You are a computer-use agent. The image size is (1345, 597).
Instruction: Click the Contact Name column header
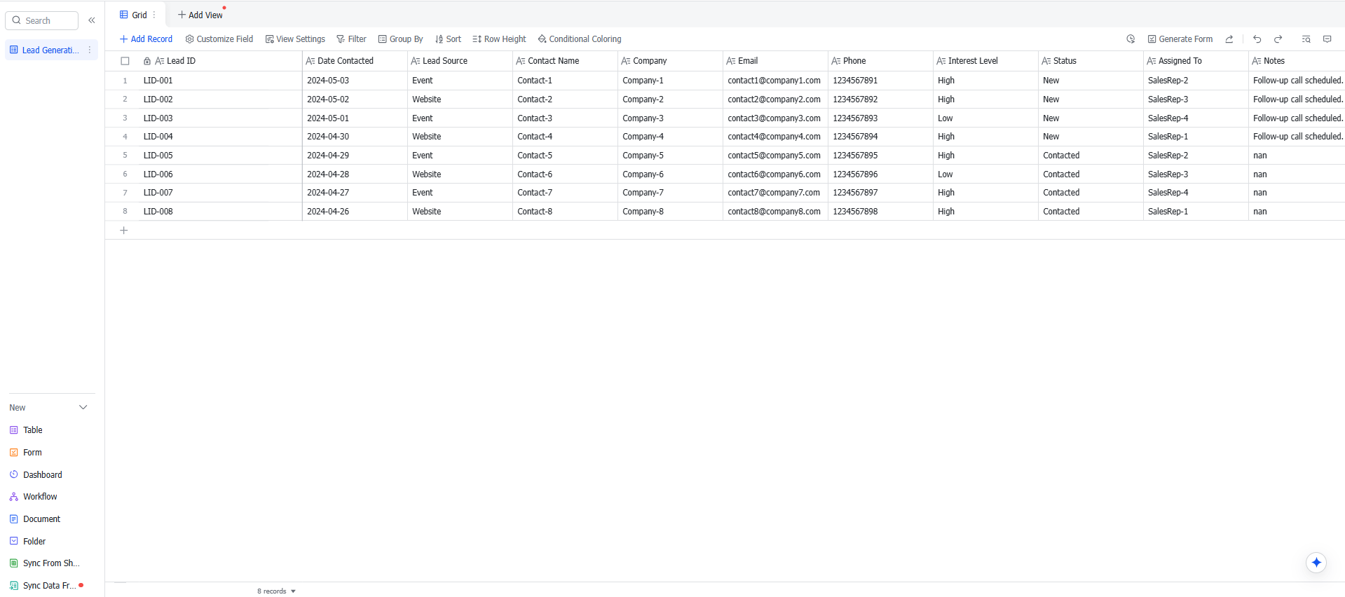pos(565,61)
